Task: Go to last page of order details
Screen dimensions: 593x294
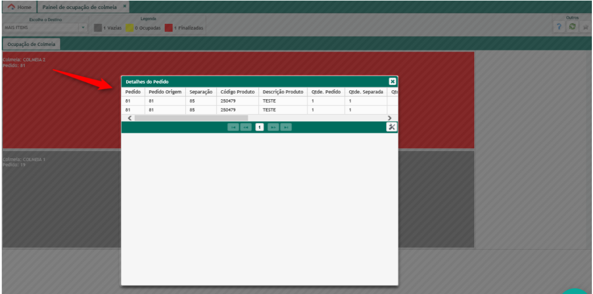Action: (x=286, y=127)
